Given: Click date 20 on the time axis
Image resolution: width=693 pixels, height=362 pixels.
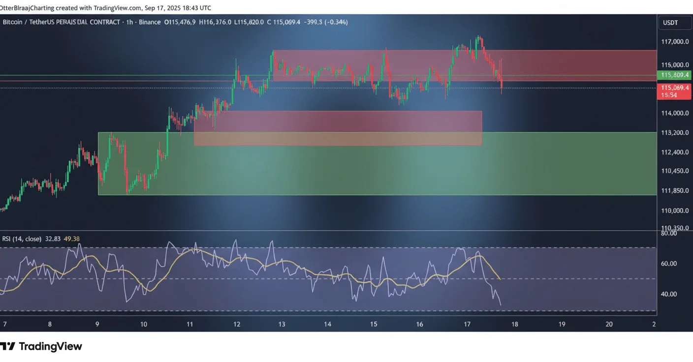Looking at the screenshot, I should 609,324.
